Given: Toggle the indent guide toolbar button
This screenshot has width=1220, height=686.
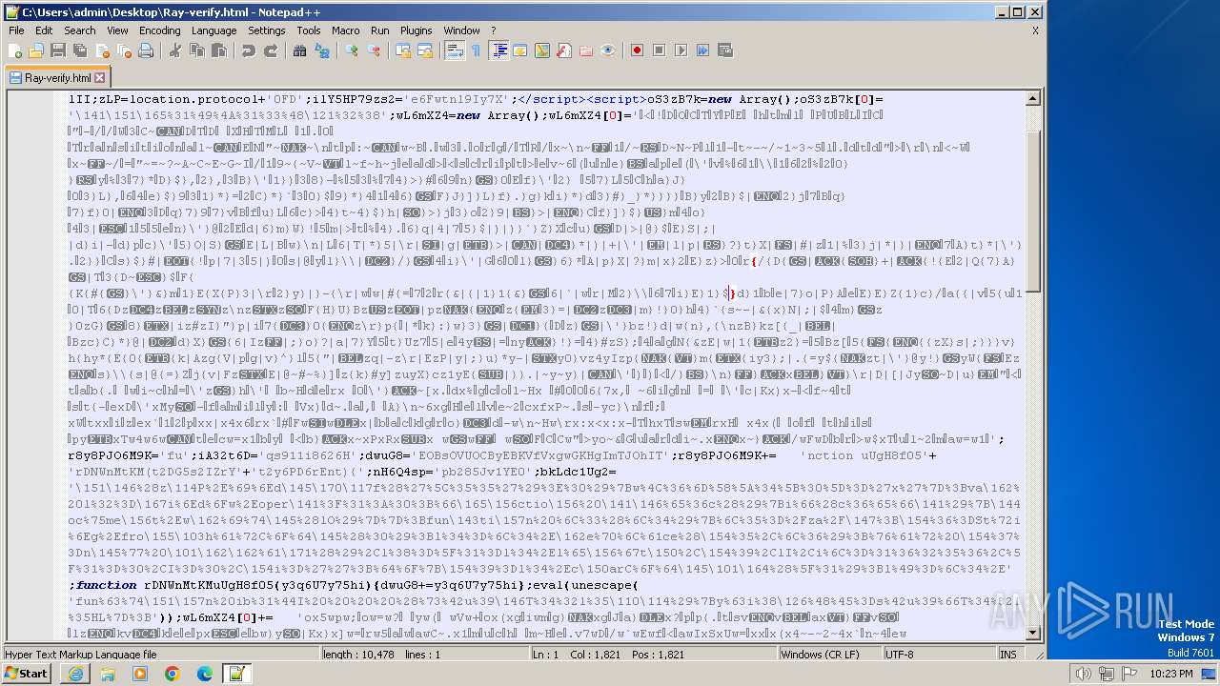Looking at the screenshot, I should (498, 50).
